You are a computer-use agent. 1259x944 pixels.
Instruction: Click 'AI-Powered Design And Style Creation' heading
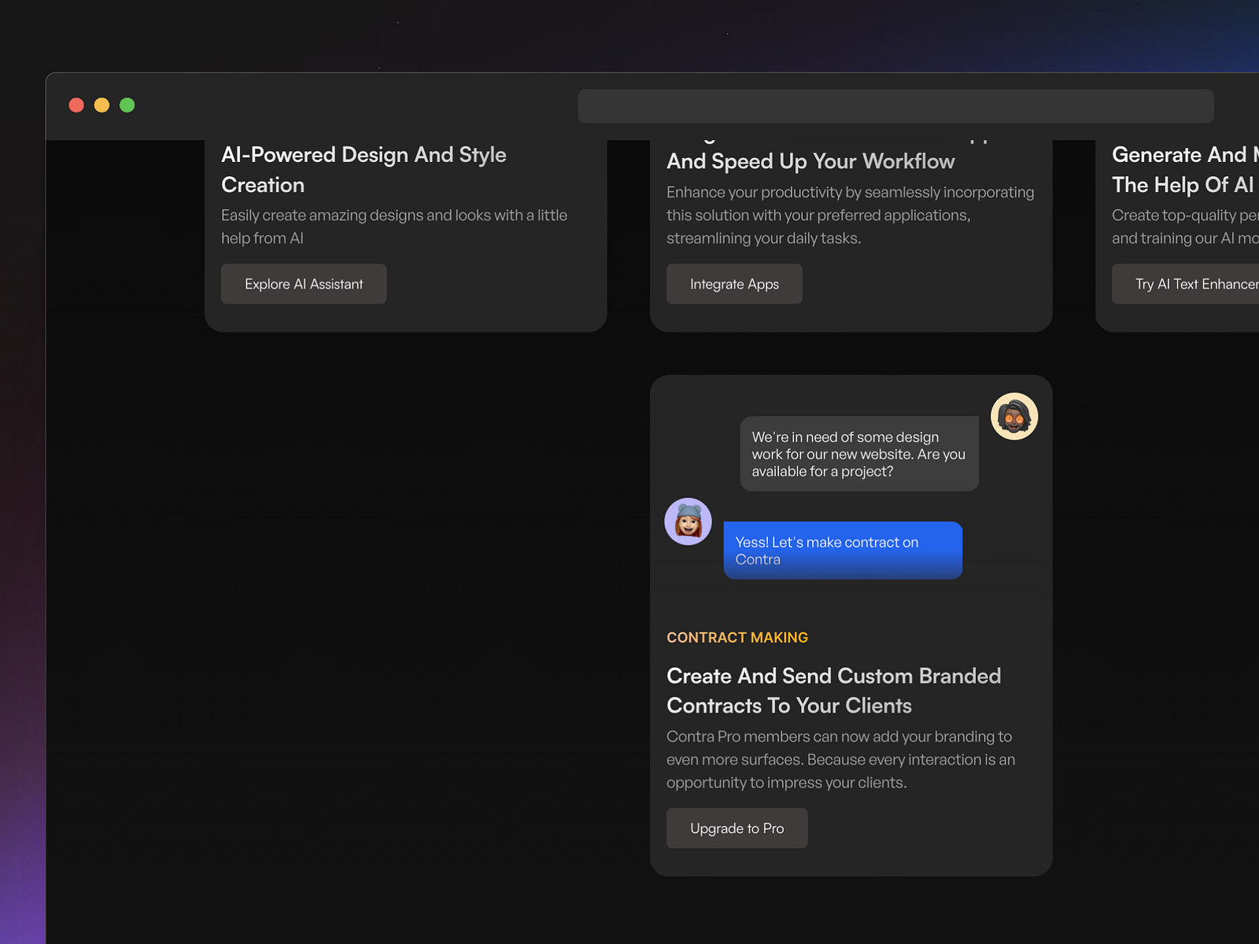364,169
